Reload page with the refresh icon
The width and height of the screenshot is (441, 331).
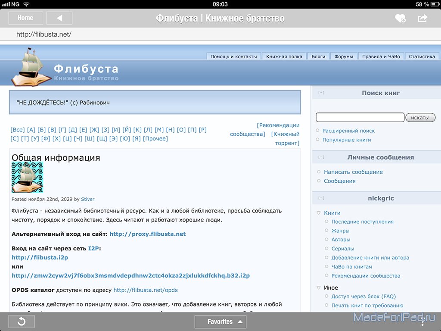pyautogui.click(x=22, y=322)
